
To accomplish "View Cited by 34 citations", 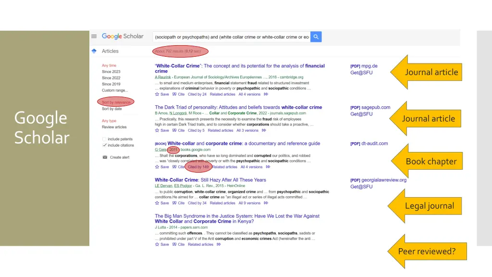I will click(197, 203).
